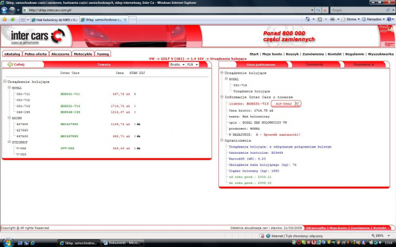This screenshot has width=396, height=247.
Task: Click the Internet Explorer back arrow
Action: tap(4, 10)
